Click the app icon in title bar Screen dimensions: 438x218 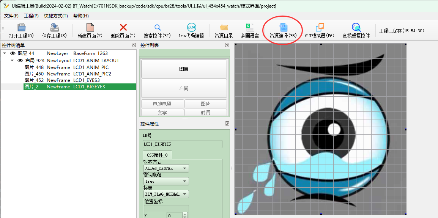click(x=6, y=6)
